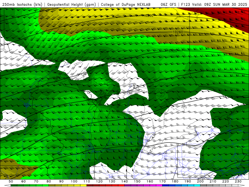Click the olive swatch right after 80
Image resolution: width=249 pixels, height=187 pixels.
coord(52,185)
